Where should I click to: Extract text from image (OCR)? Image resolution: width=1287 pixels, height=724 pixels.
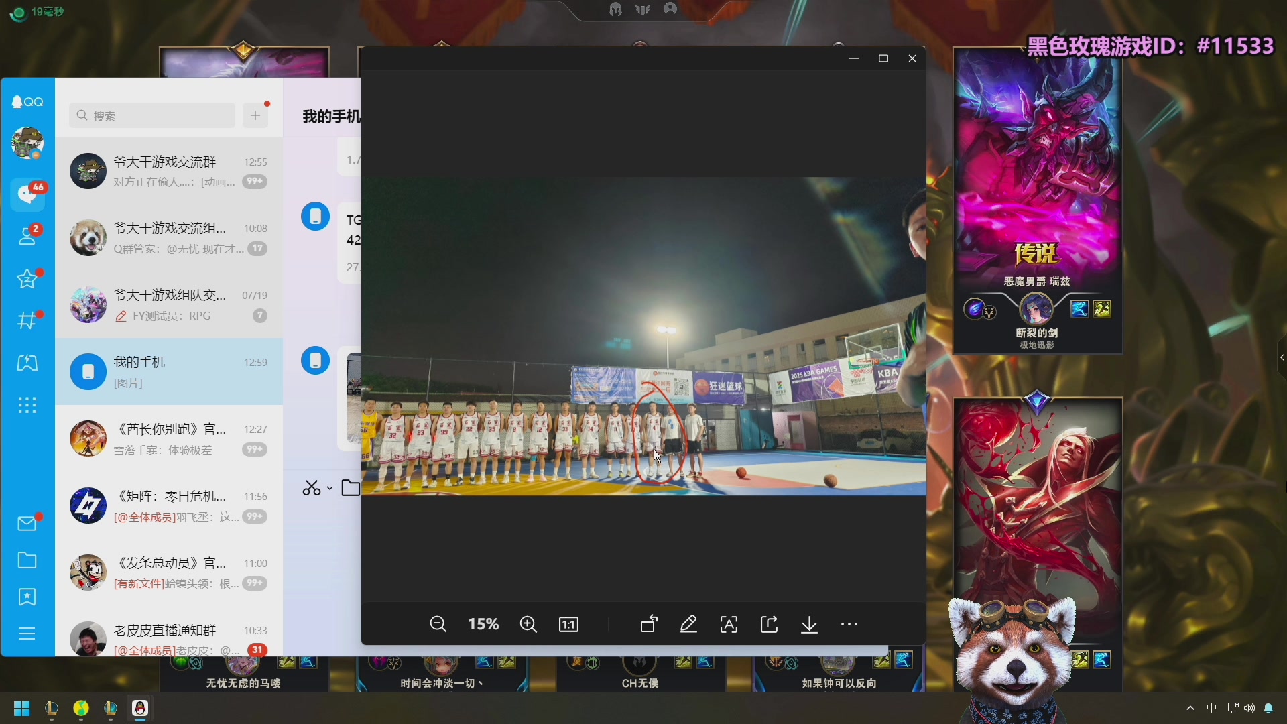pyautogui.click(x=729, y=624)
